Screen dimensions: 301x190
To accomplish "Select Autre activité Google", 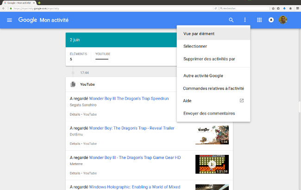I will (203, 75).
